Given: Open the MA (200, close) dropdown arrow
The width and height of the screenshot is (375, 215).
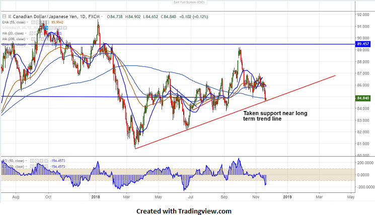Looking at the screenshot, I should click(27, 39).
